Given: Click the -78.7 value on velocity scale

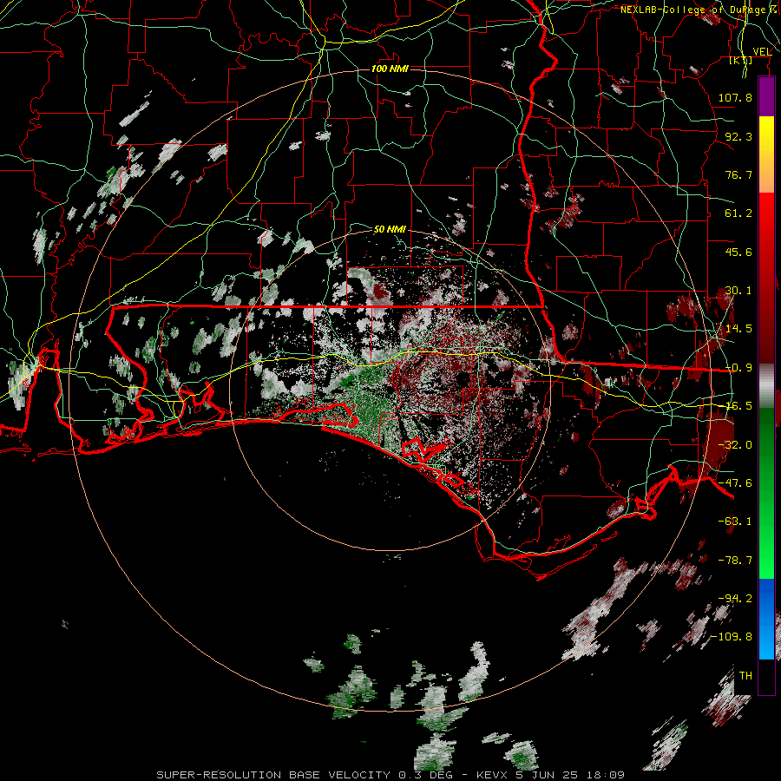Looking at the screenshot, I should (735, 561).
